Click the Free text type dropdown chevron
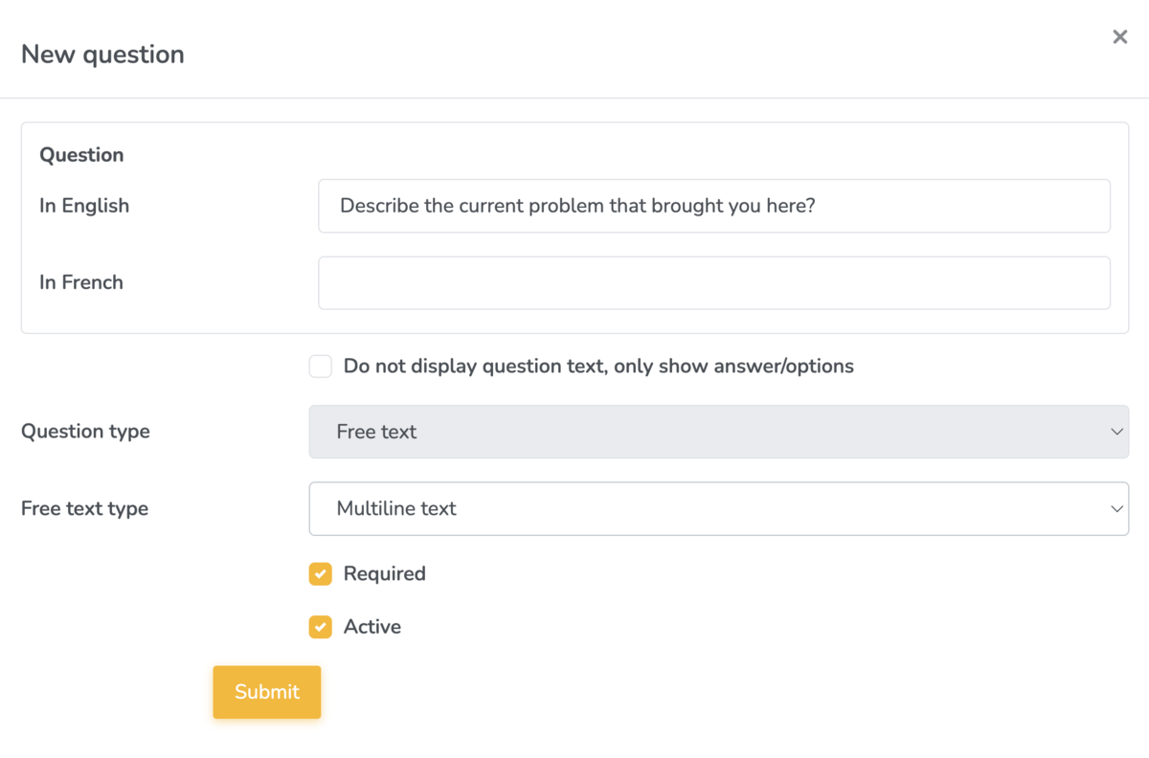 (1116, 508)
